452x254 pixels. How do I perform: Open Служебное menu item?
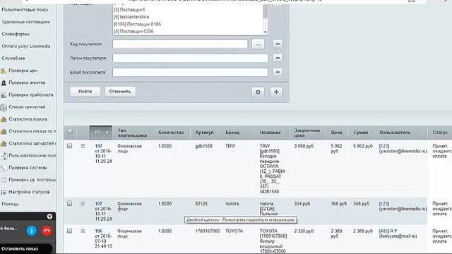pos(13,58)
